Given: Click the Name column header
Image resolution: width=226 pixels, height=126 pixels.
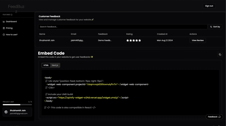Looking at the screenshot, I should 42,34.
